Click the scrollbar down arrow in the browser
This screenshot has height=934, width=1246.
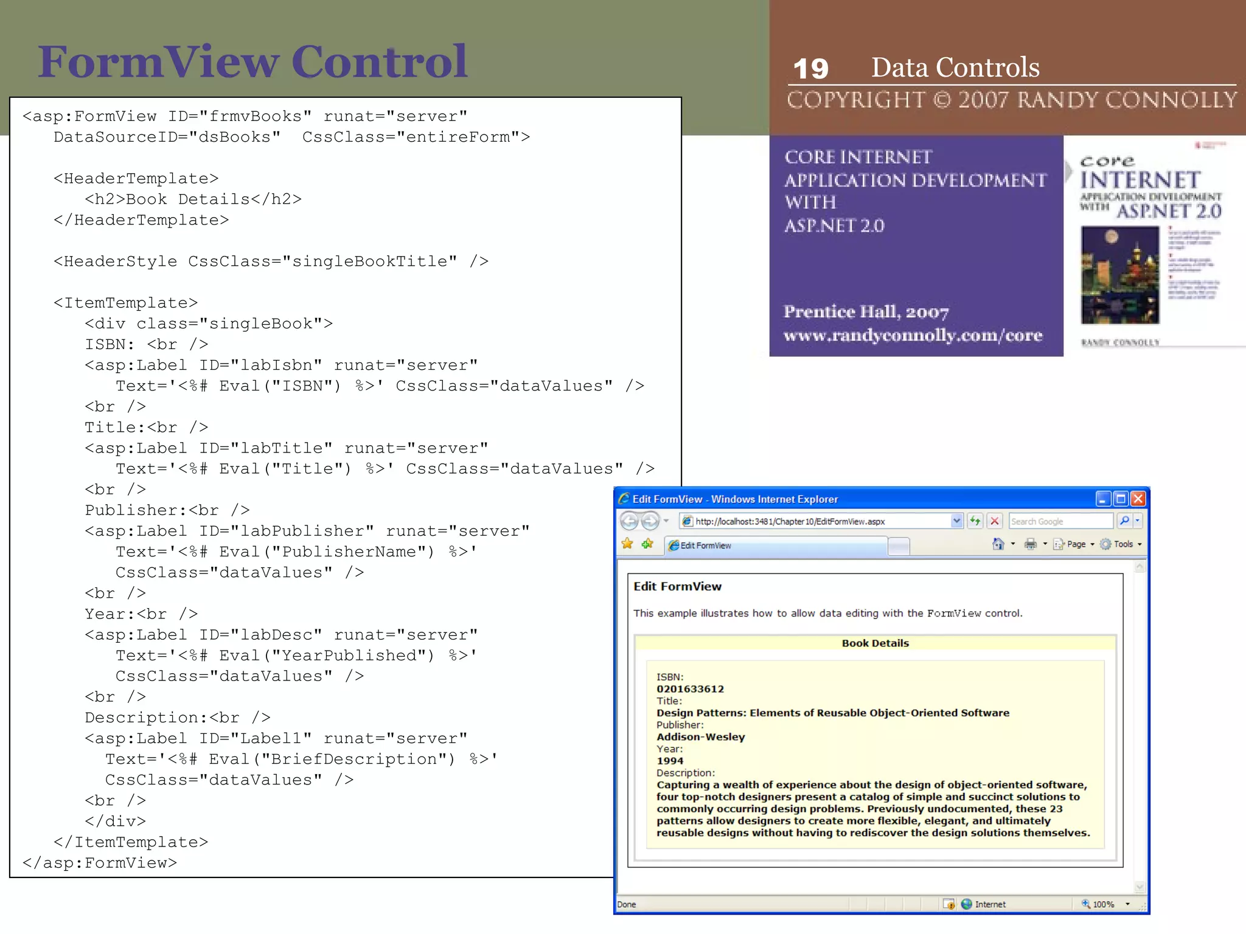(1140, 887)
